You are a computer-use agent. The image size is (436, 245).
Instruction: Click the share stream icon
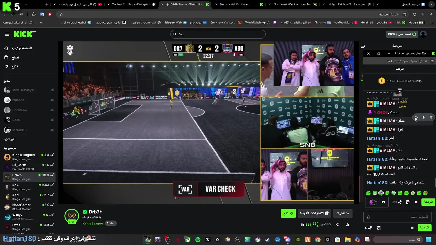click(337, 225)
